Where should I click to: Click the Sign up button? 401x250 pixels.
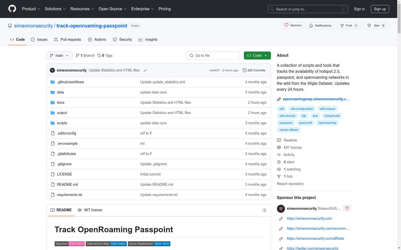point(380,9)
